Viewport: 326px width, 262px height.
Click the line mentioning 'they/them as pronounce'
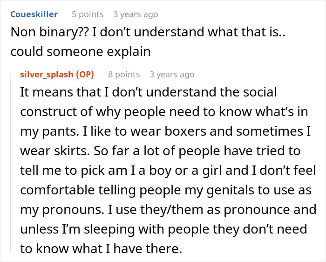click(168, 210)
